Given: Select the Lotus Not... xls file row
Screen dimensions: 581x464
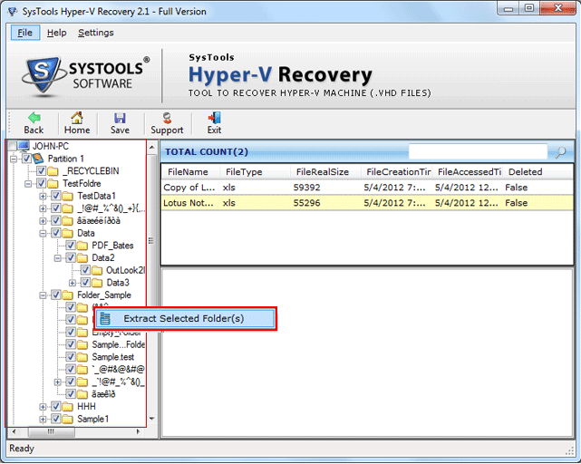Looking at the screenshot, I should pyautogui.click(x=363, y=203).
